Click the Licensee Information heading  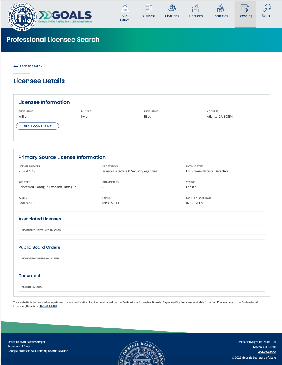coord(44,102)
